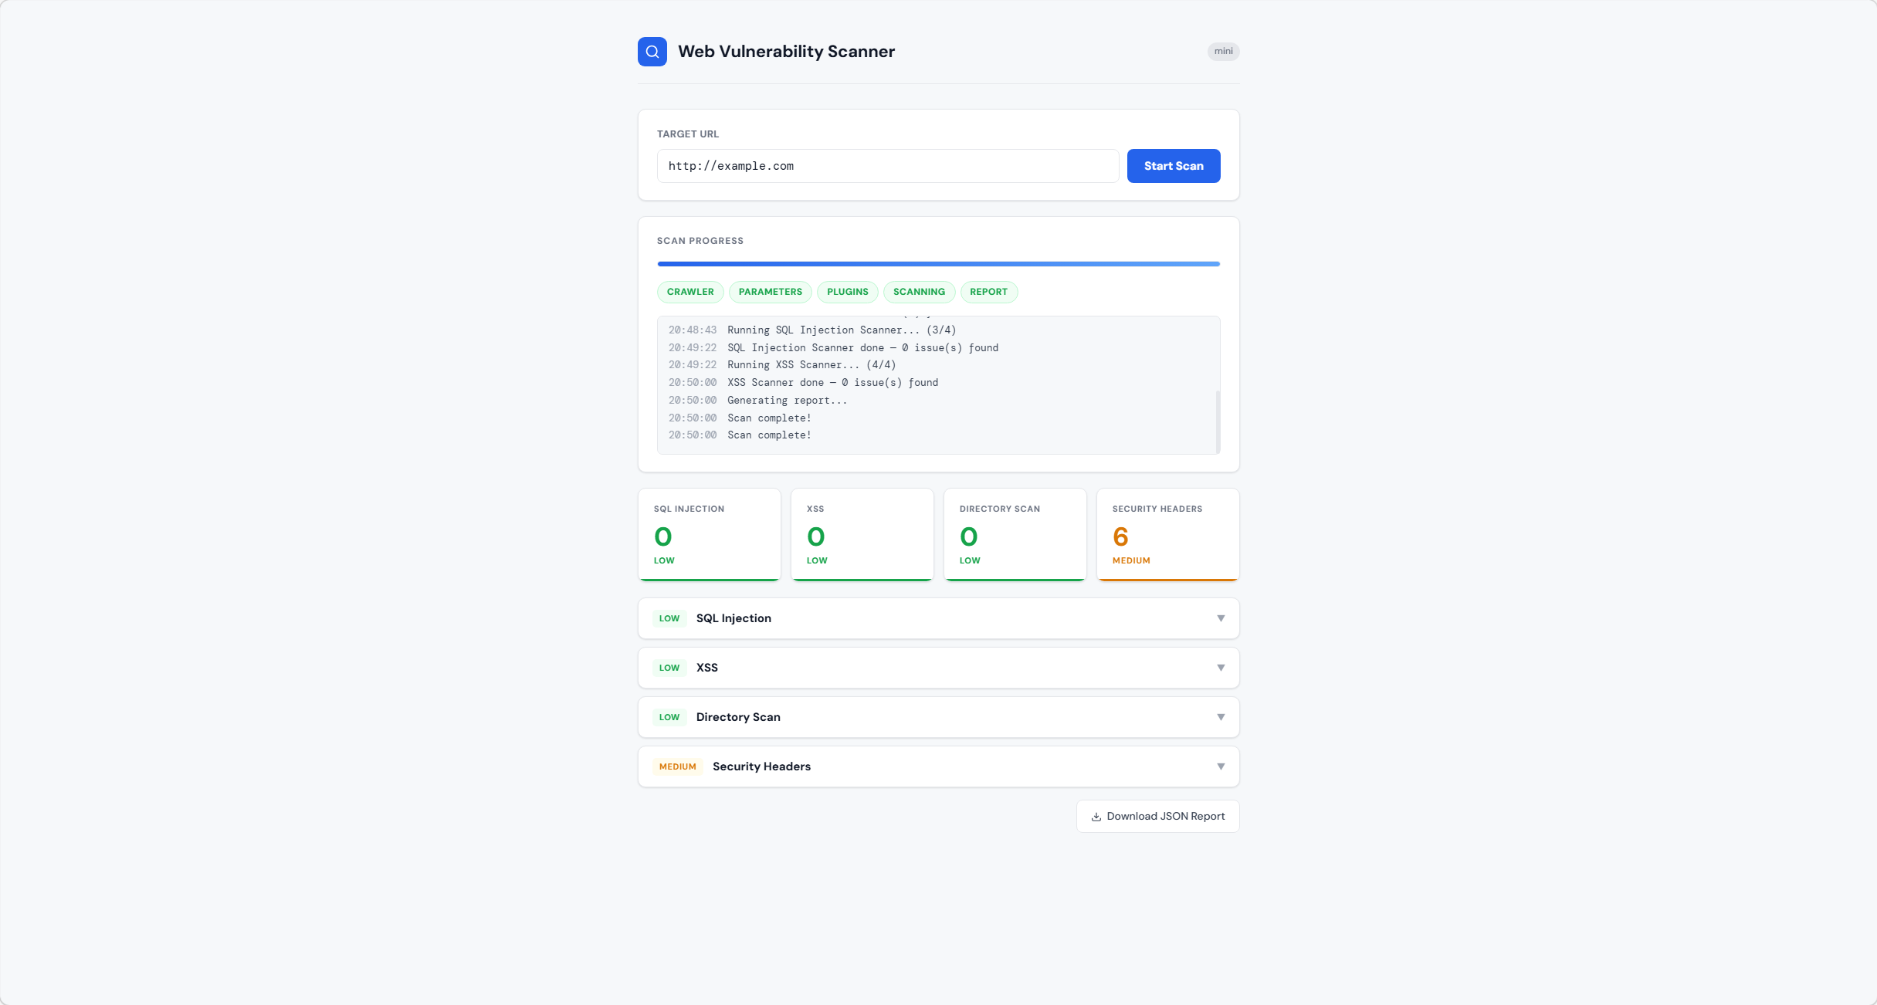Select the CRAWLER stage pill

point(689,292)
